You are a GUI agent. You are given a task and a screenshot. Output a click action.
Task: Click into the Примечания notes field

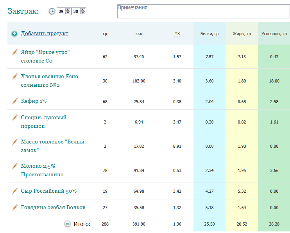point(204,11)
